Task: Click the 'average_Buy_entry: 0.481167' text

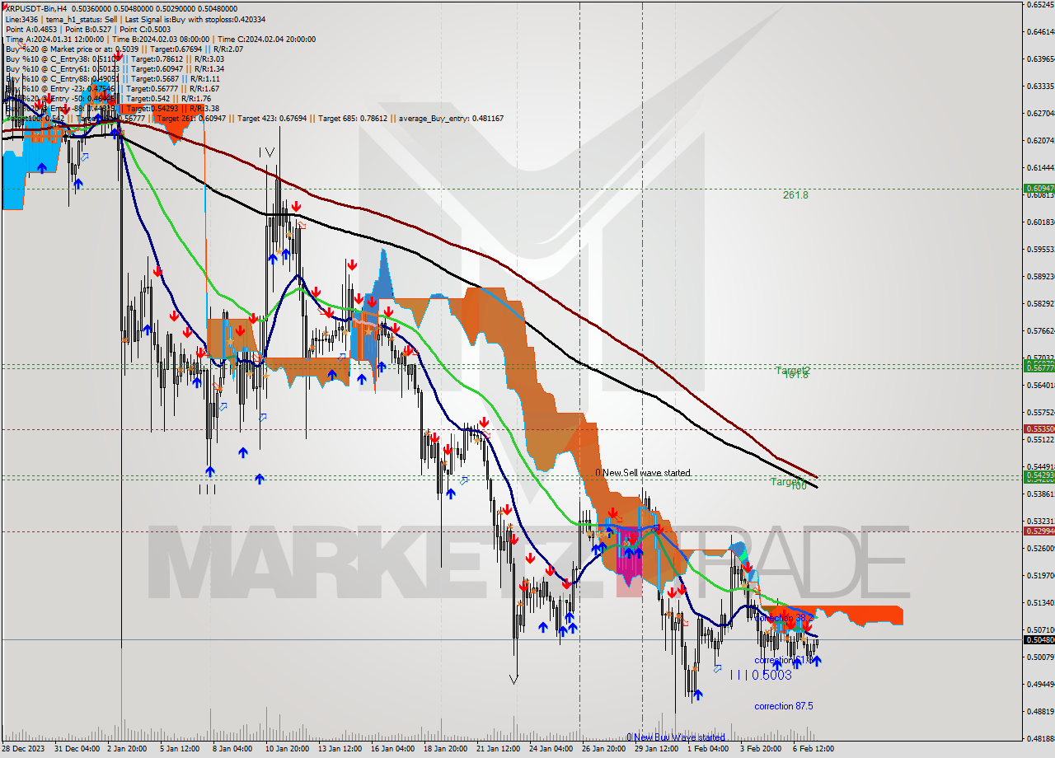Action: tap(449, 119)
